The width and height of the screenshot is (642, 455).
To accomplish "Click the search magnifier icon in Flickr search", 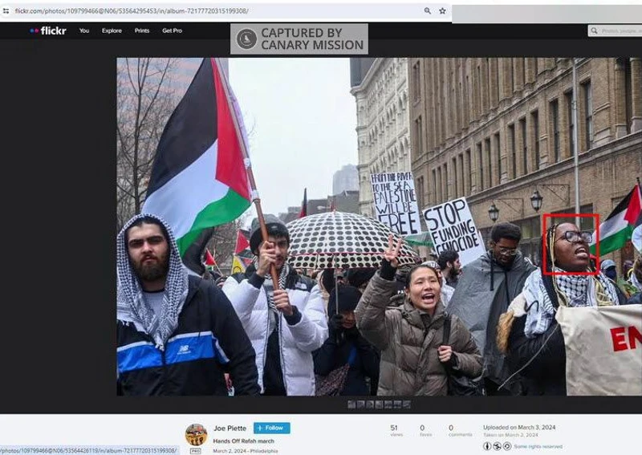I will (x=594, y=30).
